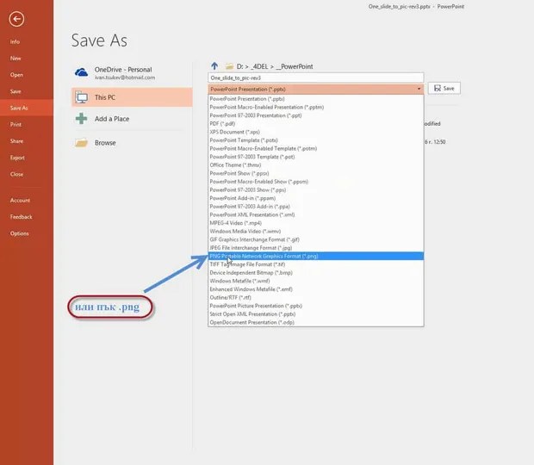This screenshot has width=534, height=465.
Task: Select PowerPoint Template (*.potx)
Action: (x=316, y=140)
